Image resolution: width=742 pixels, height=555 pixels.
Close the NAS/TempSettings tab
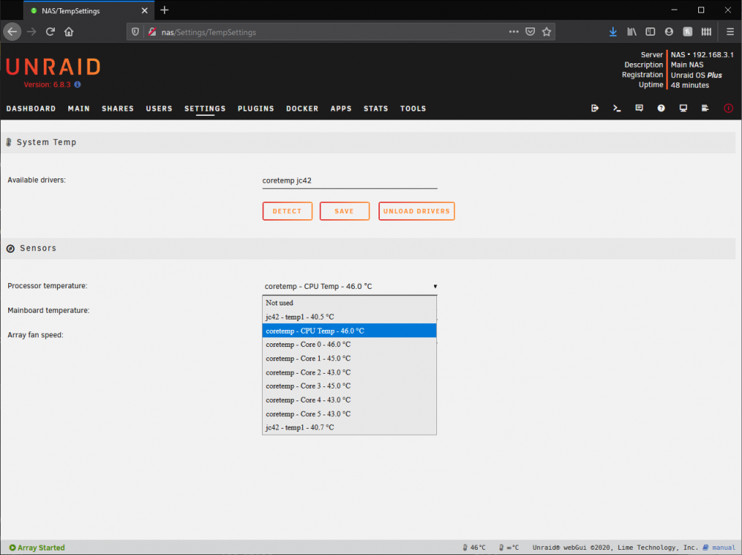coord(145,10)
